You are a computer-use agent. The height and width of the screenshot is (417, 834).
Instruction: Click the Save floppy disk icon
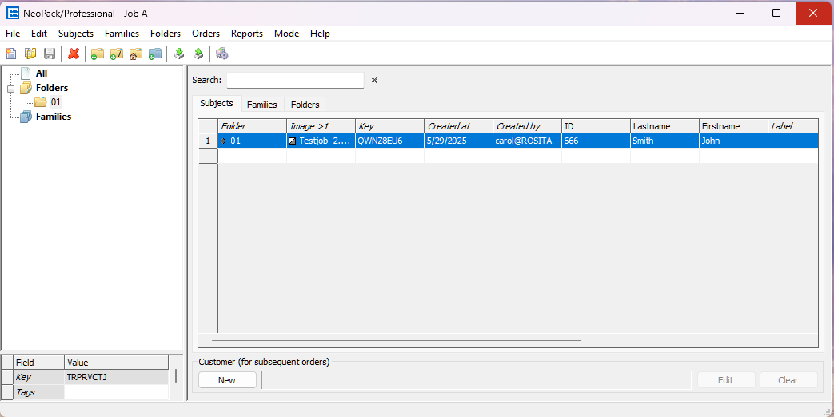(x=50, y=53)
